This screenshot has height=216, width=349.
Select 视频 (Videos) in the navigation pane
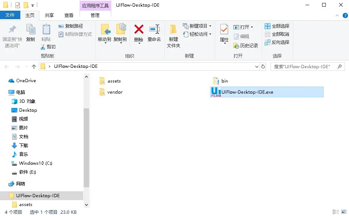(20, 119)
